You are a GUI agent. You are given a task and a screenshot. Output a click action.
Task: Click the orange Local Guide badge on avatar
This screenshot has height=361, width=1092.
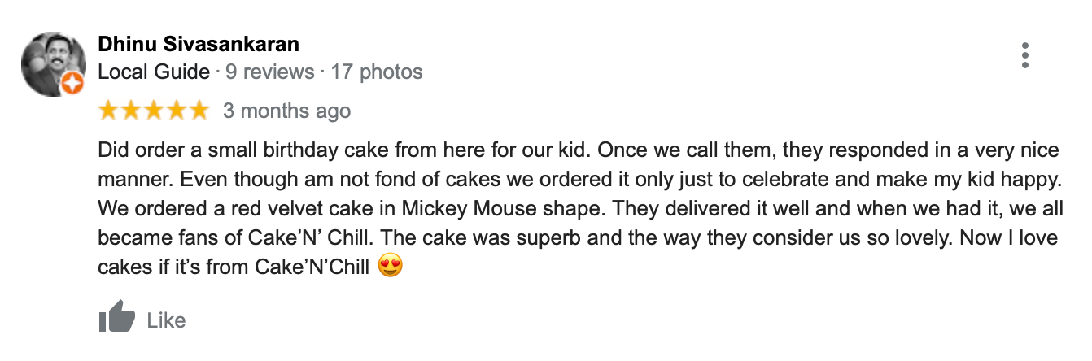tap(72, 83)
